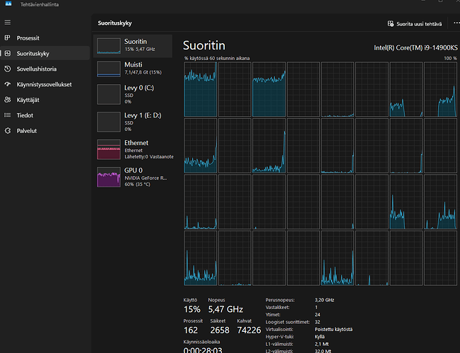Viewport: 460px width, 353px height.
Task: Open the Tiedot page
Action: click(45, 115)
